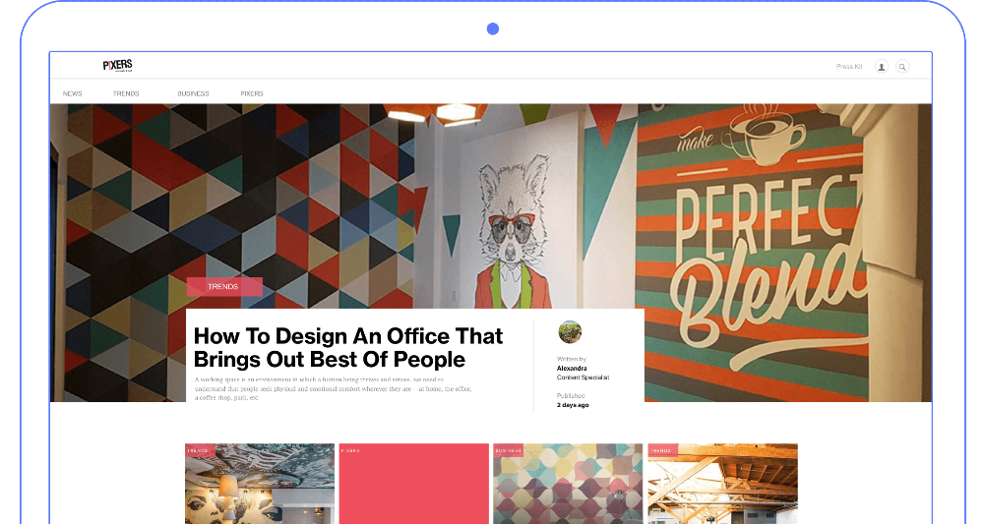Go home via the PIXERS logo
The image size is (984, 524).
(117, 65)
